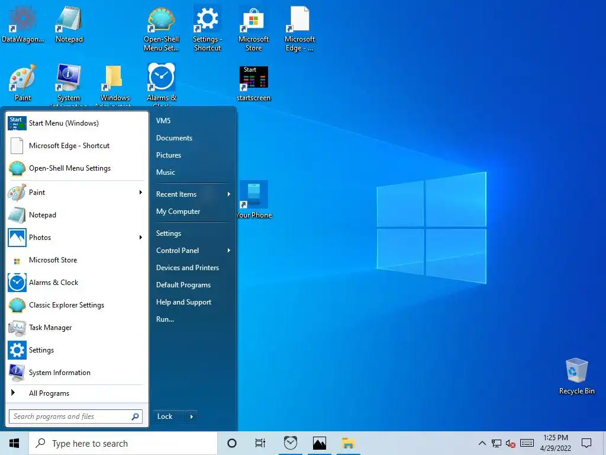Launch System Information from start menu

pyautogui.click(x=76, y=372)
